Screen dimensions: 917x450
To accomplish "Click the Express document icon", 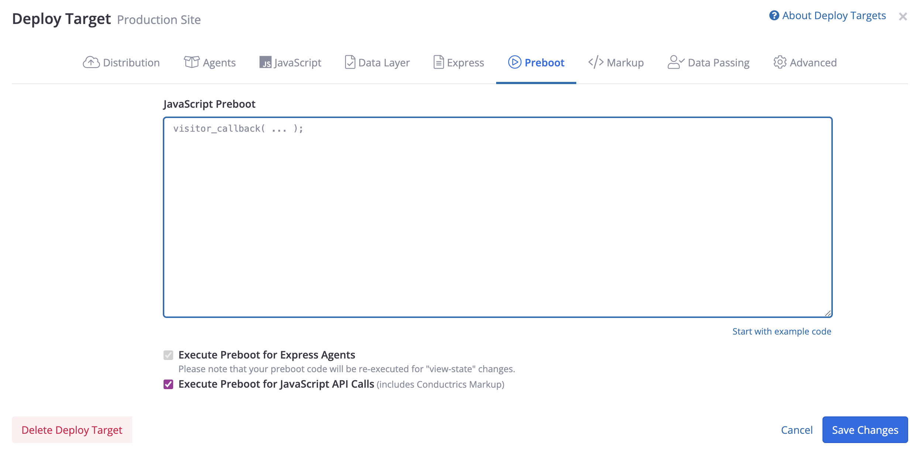I will pyautogui.click(x=439, y=62).
